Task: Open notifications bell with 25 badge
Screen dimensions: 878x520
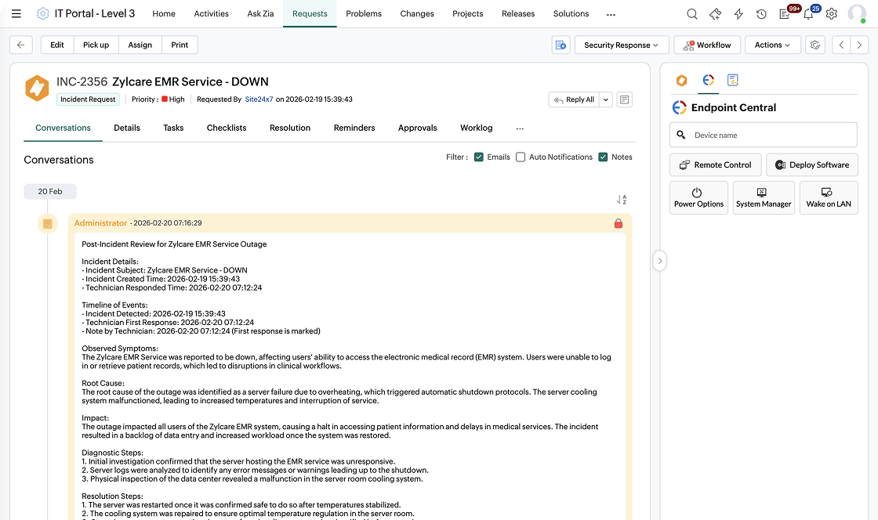Action: click(808, 14)
